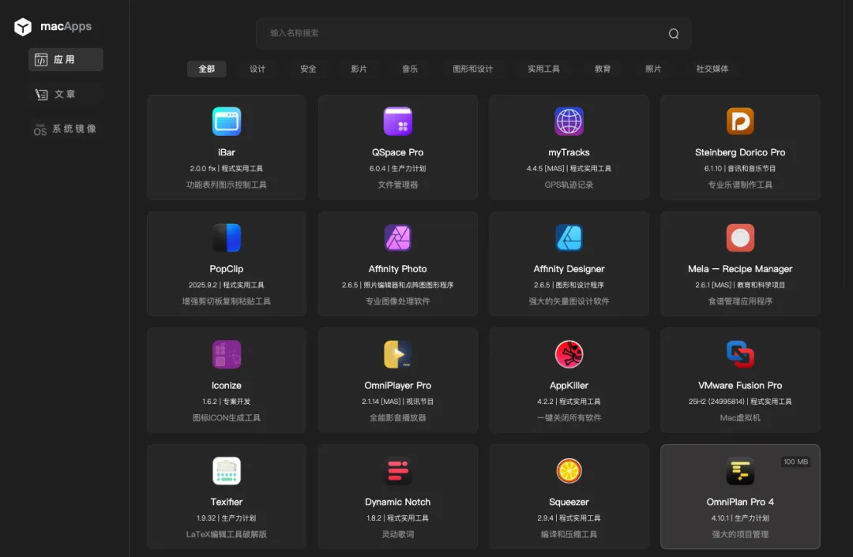Screen dimensions: 853x557
Task: Click the OmniPlayer Pro title
Action: click(397, 385)
